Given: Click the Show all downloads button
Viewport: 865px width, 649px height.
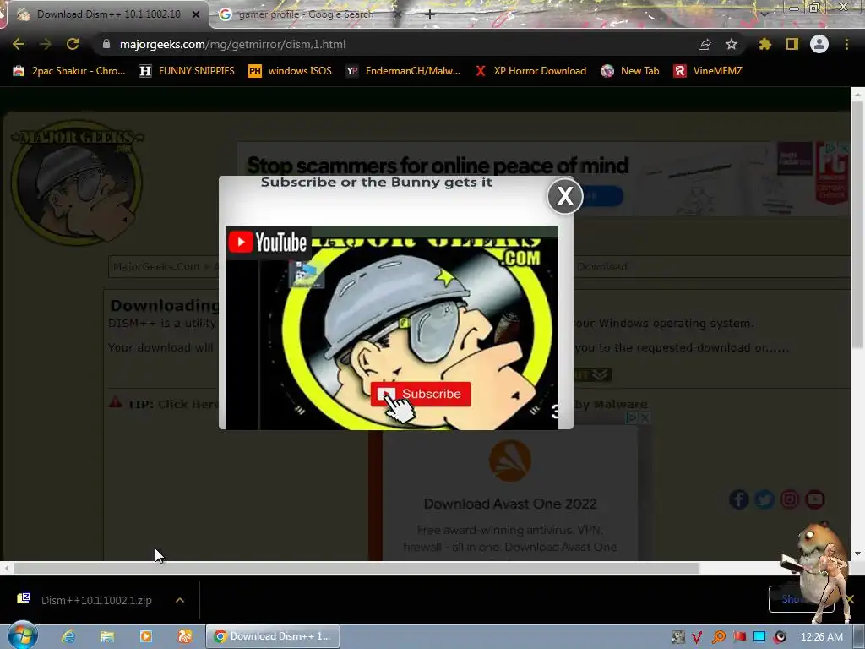Looking at the screenshot, I should (x=801, y=599).
